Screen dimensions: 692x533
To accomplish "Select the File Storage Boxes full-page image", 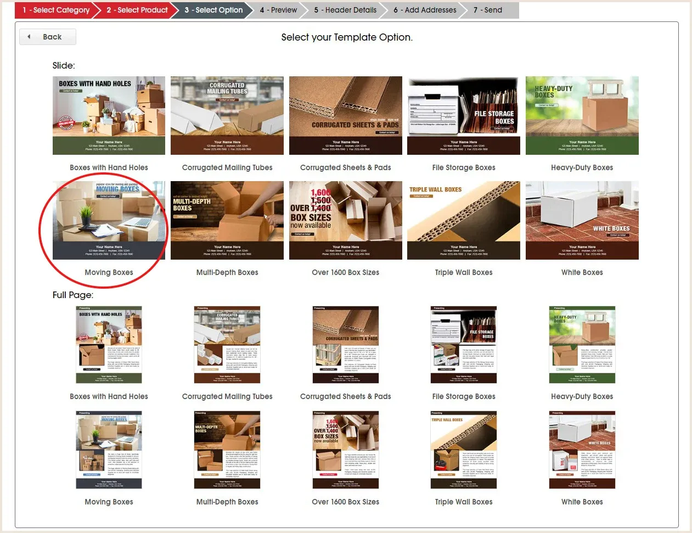I will 464,345.
